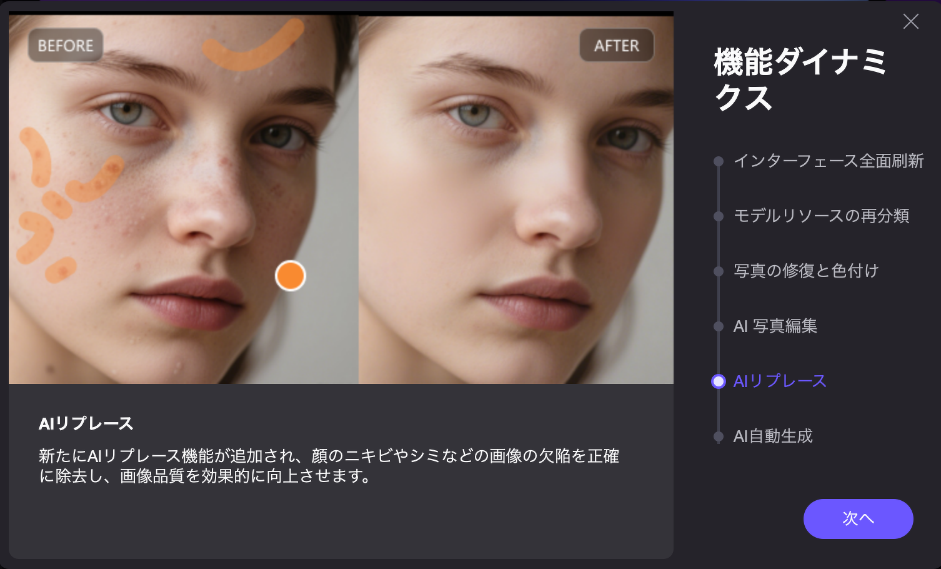Click the orange brush cursor circle
The width and height of the screenshot is (941, 569).
click(x=291, y=276)
